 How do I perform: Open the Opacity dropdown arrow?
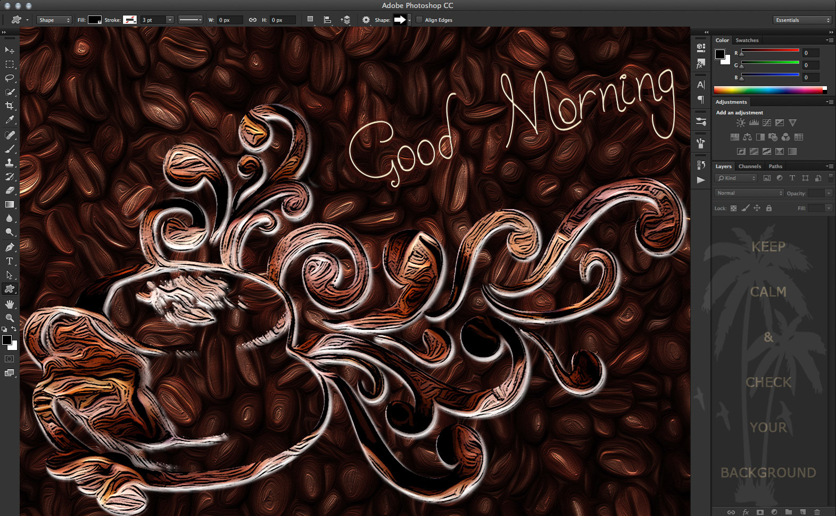pyautogui.click(x=829, y=193)
